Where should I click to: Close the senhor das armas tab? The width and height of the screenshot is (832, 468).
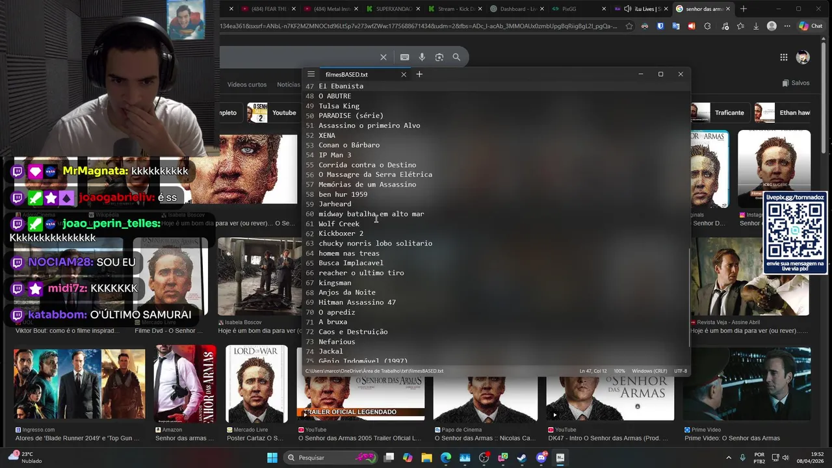point(728,9)
